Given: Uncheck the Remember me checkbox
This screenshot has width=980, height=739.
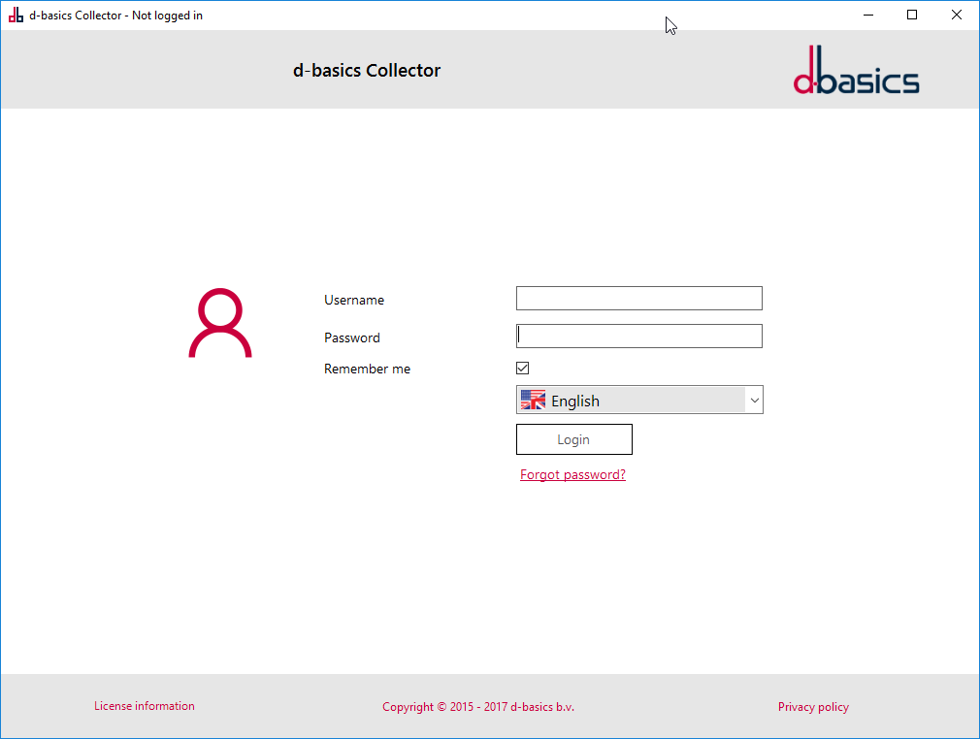Looking at the screenshot, I should tap(522, 368).
